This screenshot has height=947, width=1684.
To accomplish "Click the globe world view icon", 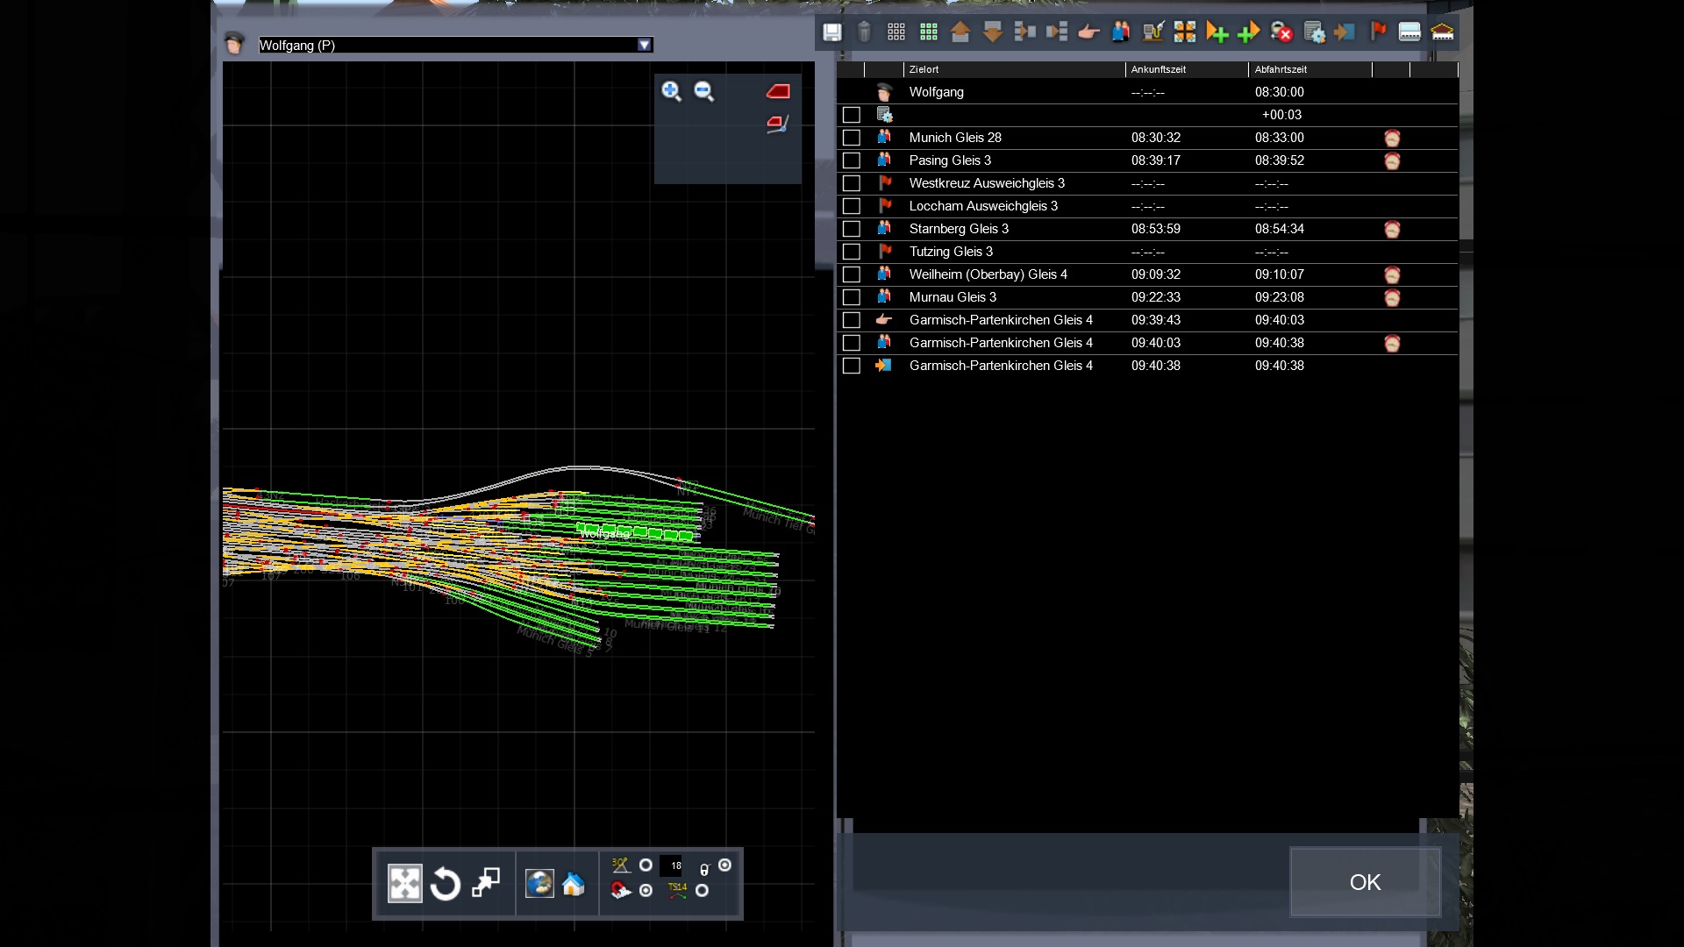I will pos(539,883).
